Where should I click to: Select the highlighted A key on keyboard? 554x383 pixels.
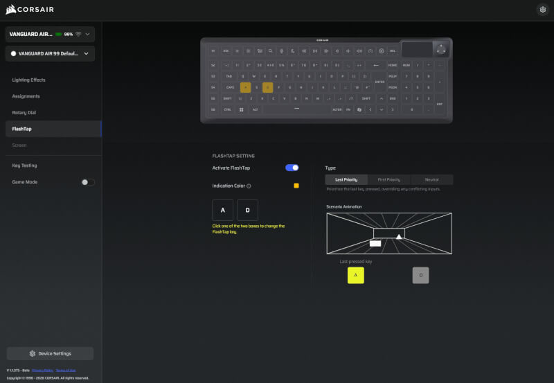coord(246,87)
